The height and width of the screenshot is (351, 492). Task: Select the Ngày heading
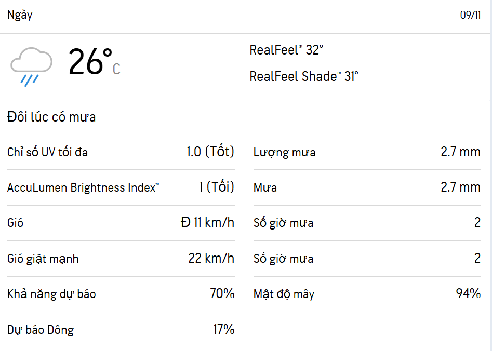pos(20,15)
